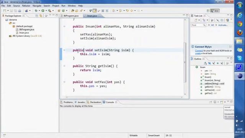Collapse the getIsim method fold marker
This screenshot has width=245, height=138.
pyautogui.click(x=64, y=66)
